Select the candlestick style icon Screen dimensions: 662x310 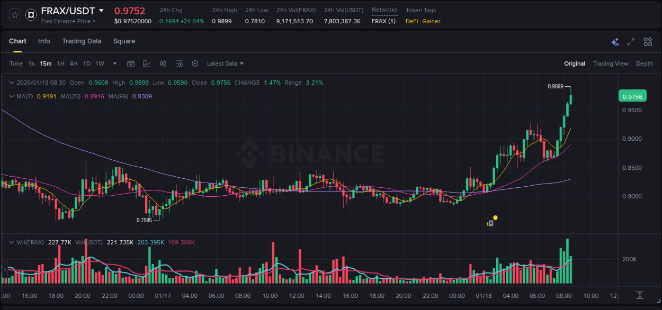coord(163,63)
